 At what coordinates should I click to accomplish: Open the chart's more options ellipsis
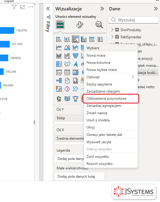pos(31,7)
